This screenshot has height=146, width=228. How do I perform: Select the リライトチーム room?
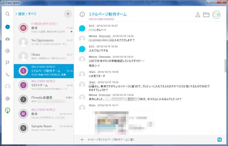pyautogui.click(x=44, y=85)
